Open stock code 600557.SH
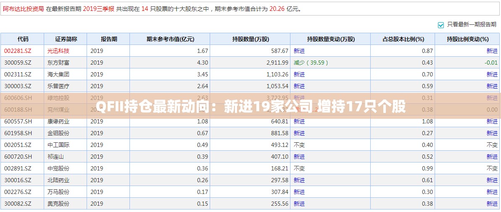 [x=18, y=121]
